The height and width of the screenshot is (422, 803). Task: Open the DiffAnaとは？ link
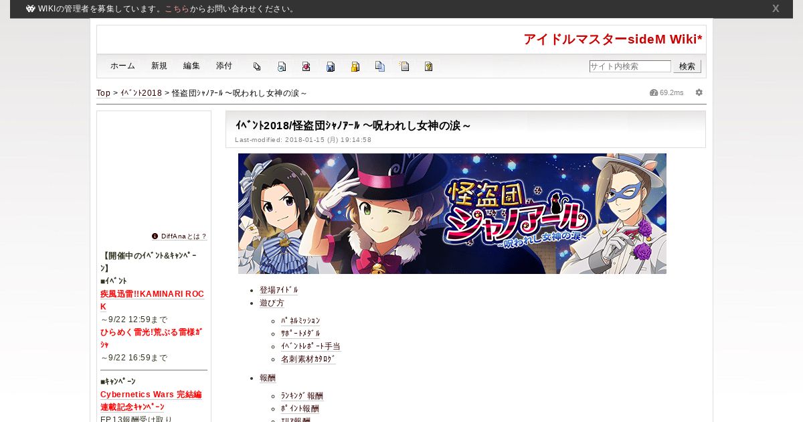coord(184,236)
